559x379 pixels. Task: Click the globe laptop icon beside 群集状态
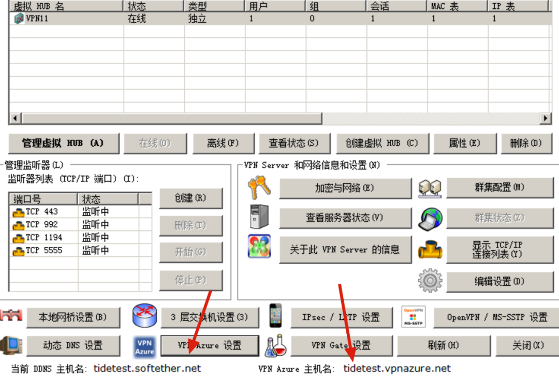(430, 218)
